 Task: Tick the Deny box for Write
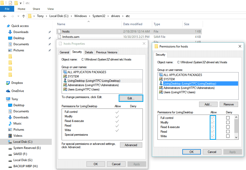coord(228,136)
